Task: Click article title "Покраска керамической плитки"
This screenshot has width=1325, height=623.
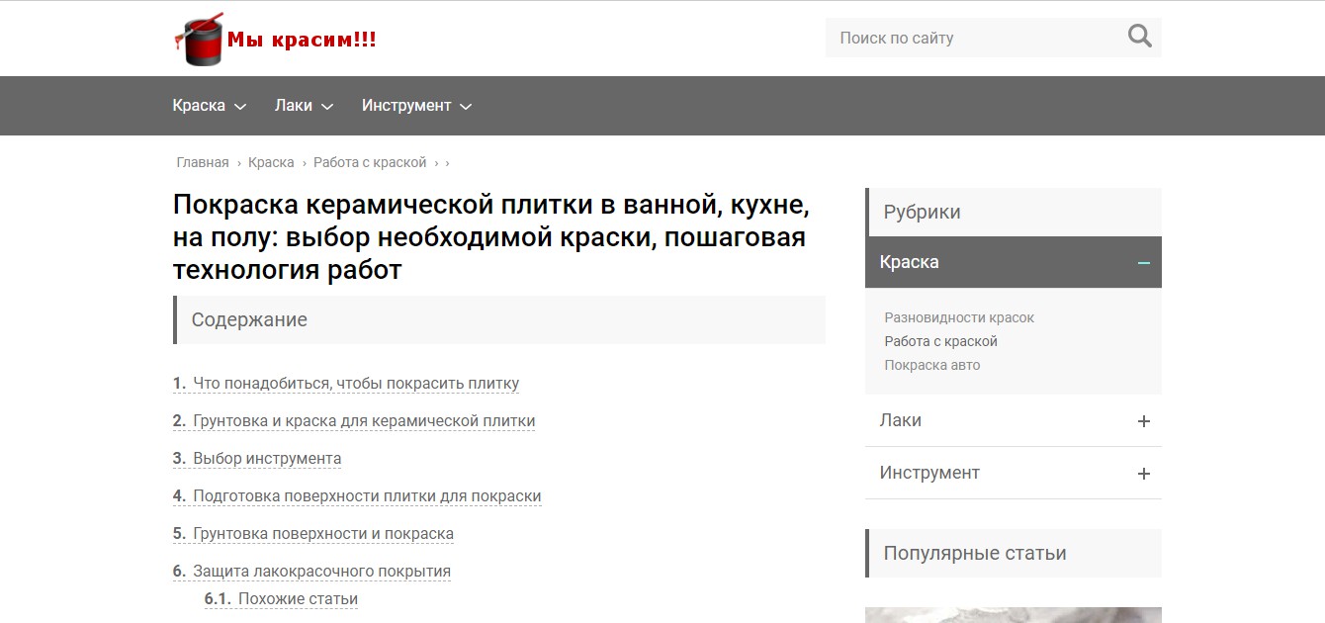Action: coord(491,237)
